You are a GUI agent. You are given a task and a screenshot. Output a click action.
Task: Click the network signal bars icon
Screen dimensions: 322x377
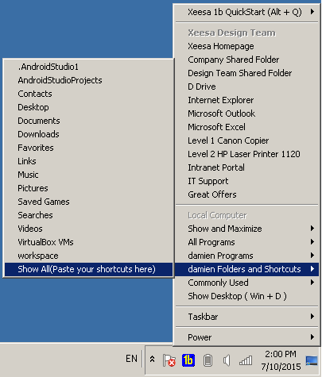(x=246, y=360)
